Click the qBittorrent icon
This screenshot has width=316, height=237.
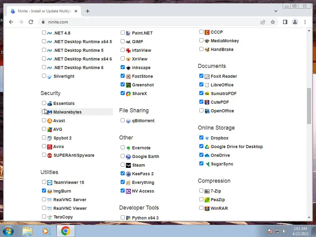(128, 121)
